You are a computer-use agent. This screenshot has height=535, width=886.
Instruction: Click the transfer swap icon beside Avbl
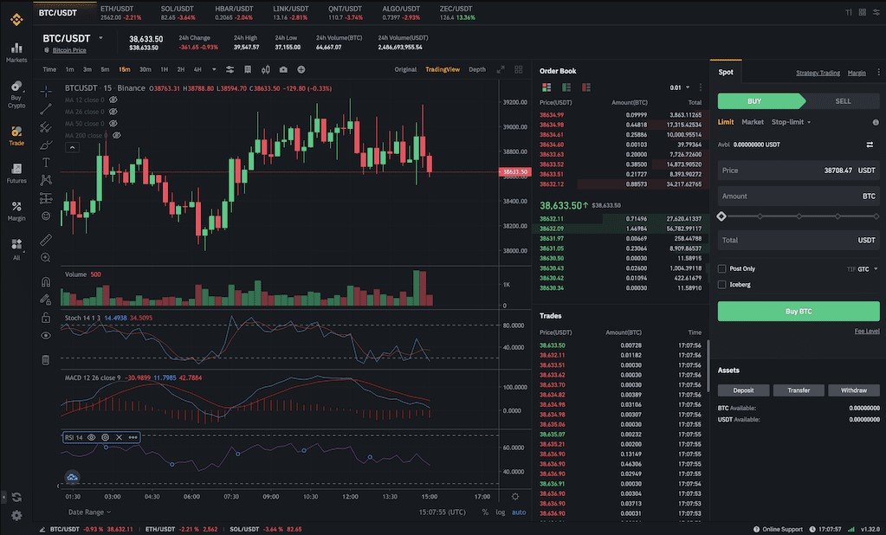coord(870,145)
